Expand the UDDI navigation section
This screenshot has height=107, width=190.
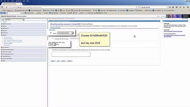pyautogui.click(x=1, y=61)
